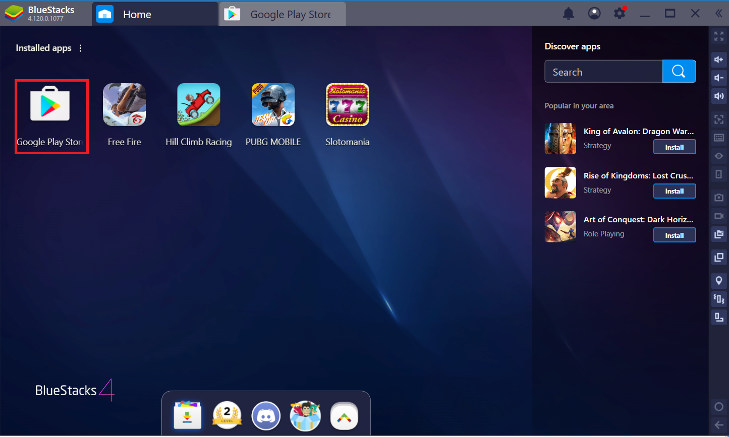Launch Hill Climb Racing

pos(199,104)
